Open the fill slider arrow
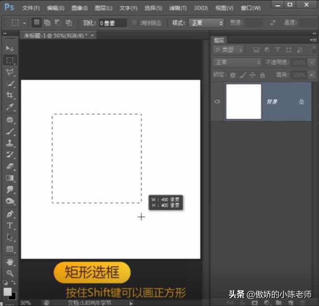The height and width of the screenshot is (306, 319). pyautogui.click(x=311, y=75)
